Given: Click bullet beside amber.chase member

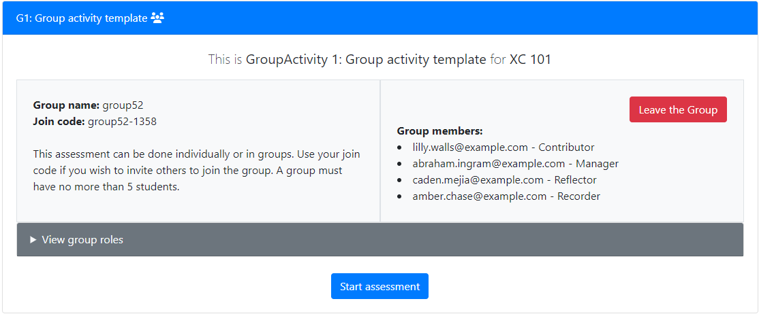Looking at the screenshot, I should (399, 196).
